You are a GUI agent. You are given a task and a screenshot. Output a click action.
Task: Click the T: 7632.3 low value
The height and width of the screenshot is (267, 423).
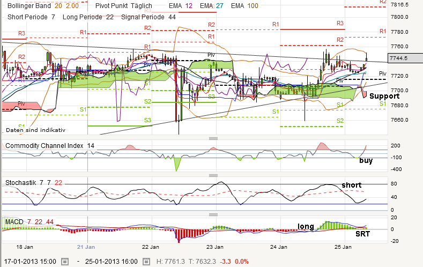point(202,261)
